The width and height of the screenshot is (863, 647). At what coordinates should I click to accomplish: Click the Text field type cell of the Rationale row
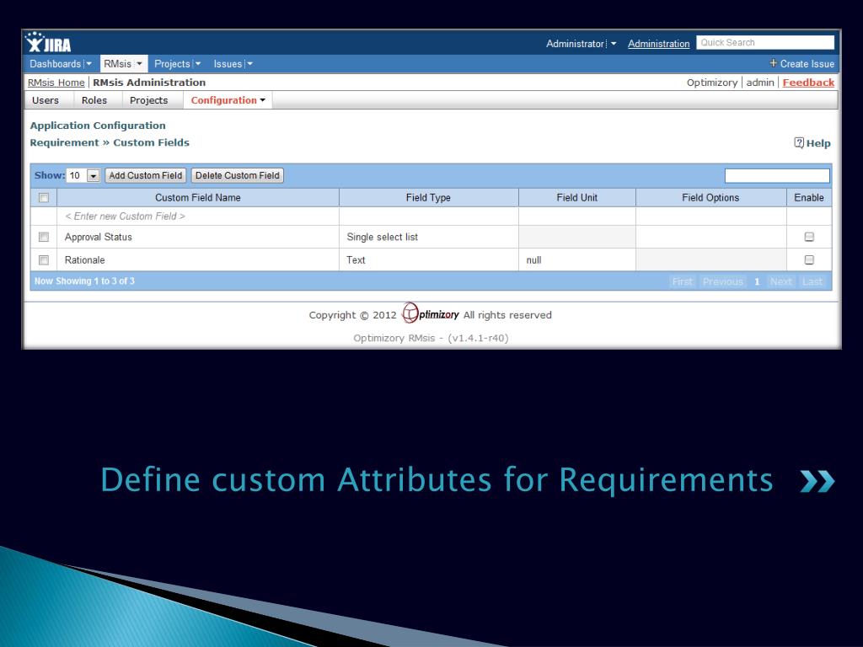coord(429,259)
